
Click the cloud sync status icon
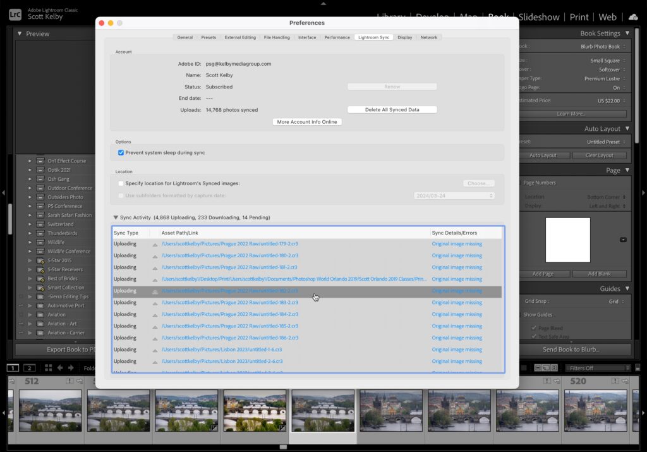[x=633, y=17]
